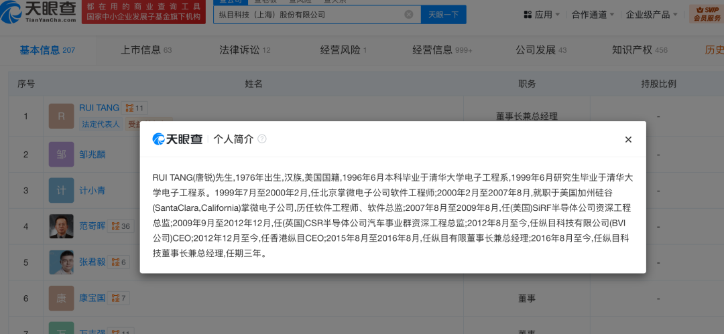Click the RUI TANG avatar tile R
The width and height of the screenshot is (724, 334).
pos(62,116)
